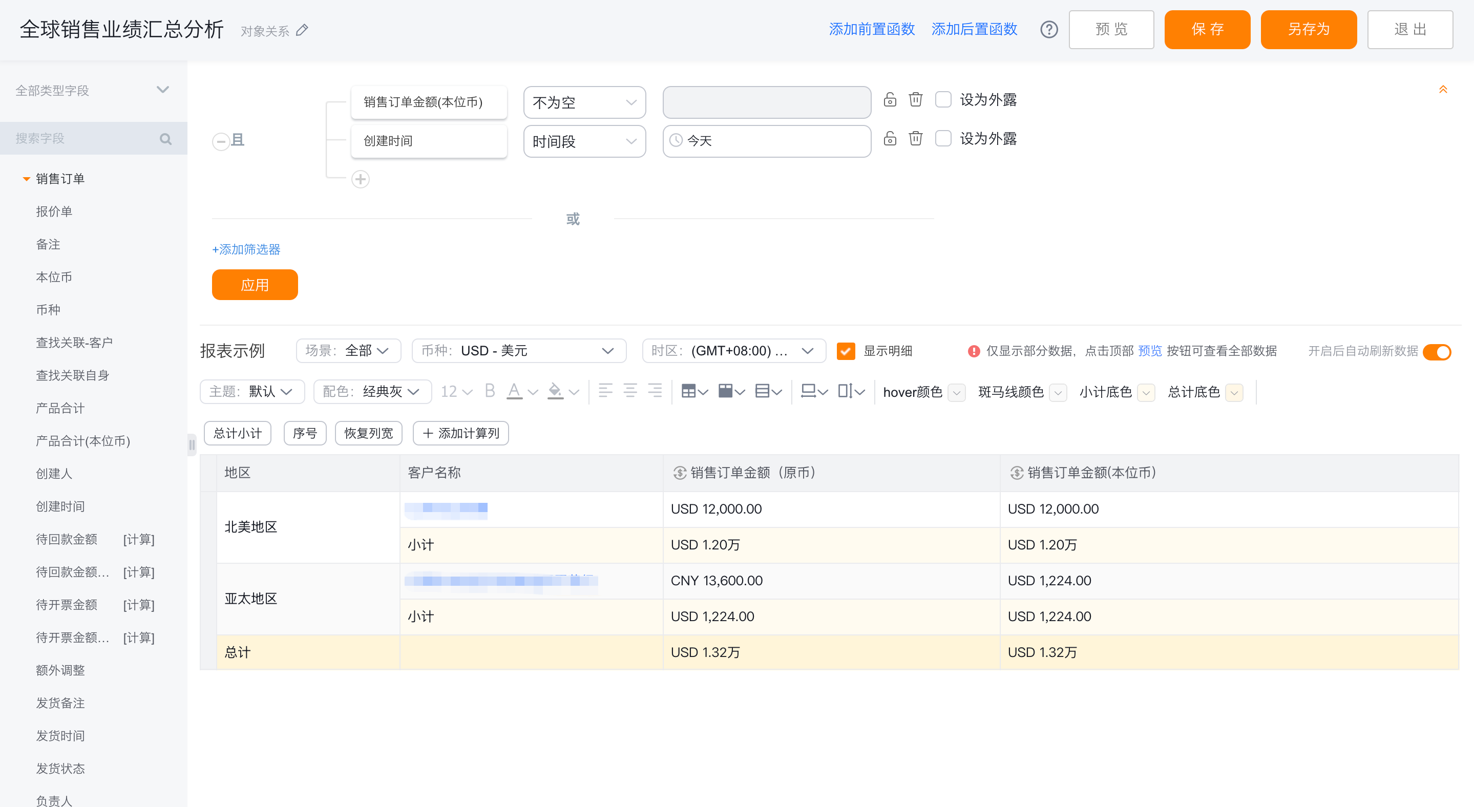1474x807 pixels.
Task: Click the search magnifier in field search
Action: pos(165,138)
